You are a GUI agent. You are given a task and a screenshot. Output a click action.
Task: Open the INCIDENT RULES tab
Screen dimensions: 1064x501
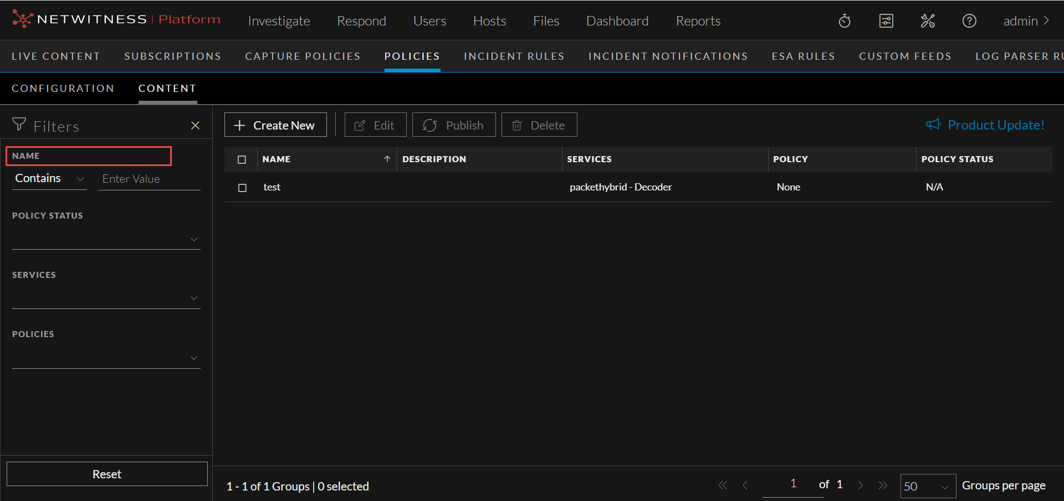coord(514,56)
